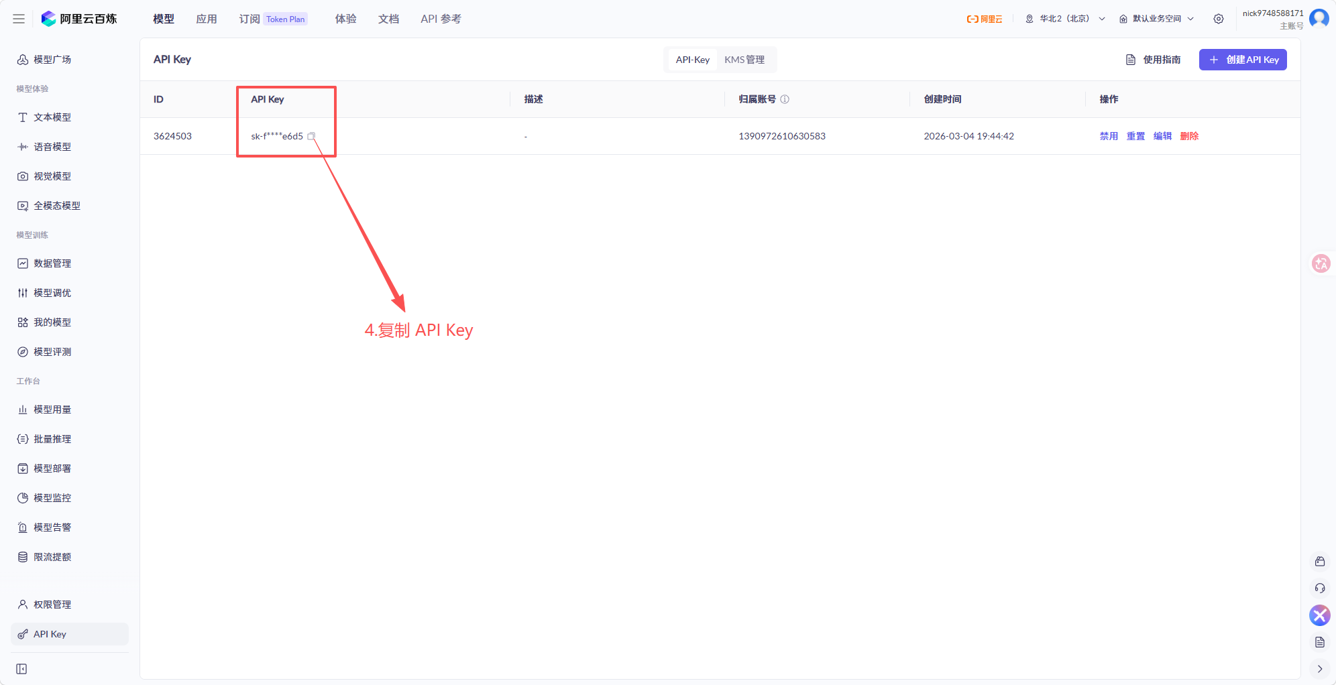Open the 文档 top menu

tap(389, 19)
